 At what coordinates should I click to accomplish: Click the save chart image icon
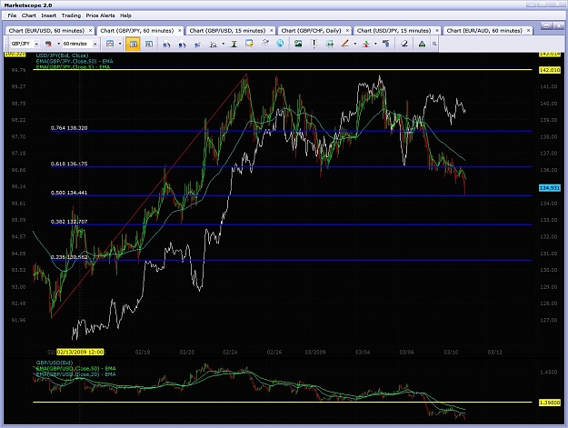[298, 44]
